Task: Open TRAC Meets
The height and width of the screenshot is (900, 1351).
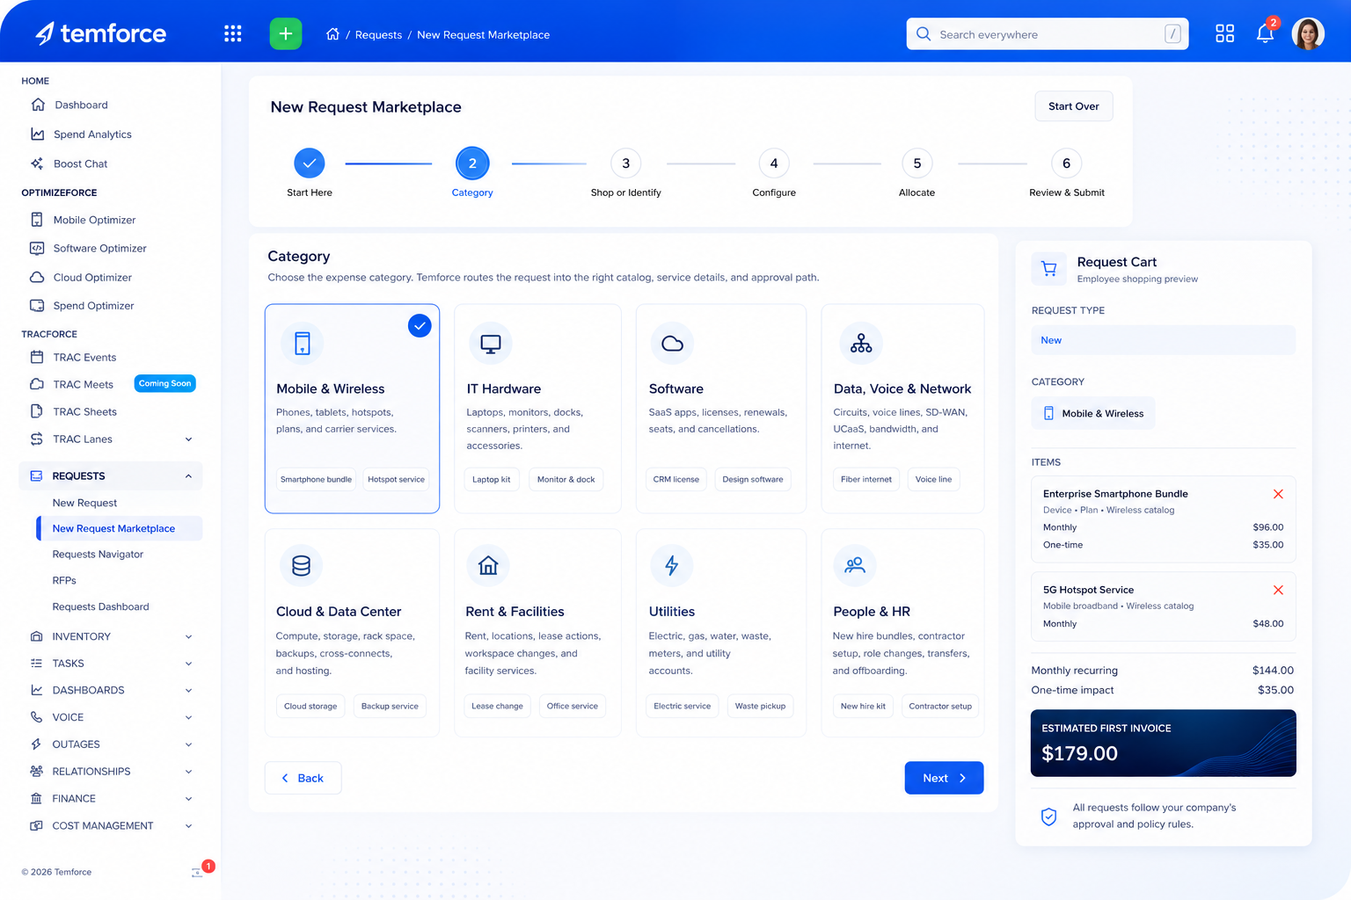Action: (x=83, y=384)
